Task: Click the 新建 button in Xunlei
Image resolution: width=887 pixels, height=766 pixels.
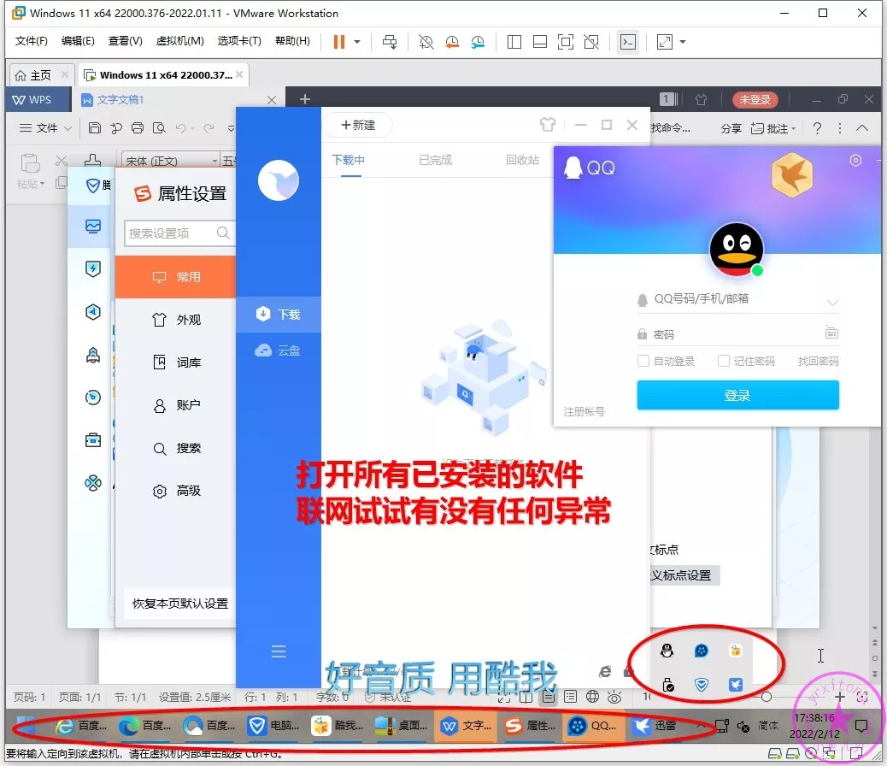Action: coord(358,125)
